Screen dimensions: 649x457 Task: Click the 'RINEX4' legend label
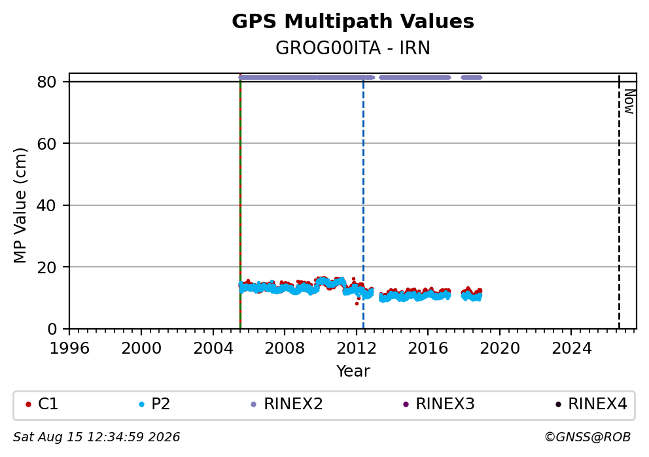[x=597, y=404]
